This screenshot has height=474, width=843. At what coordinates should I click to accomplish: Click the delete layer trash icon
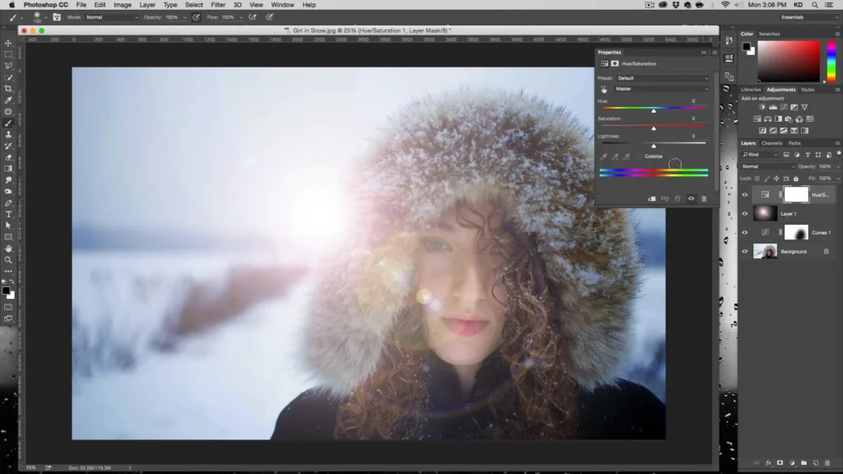pos(827,462)
